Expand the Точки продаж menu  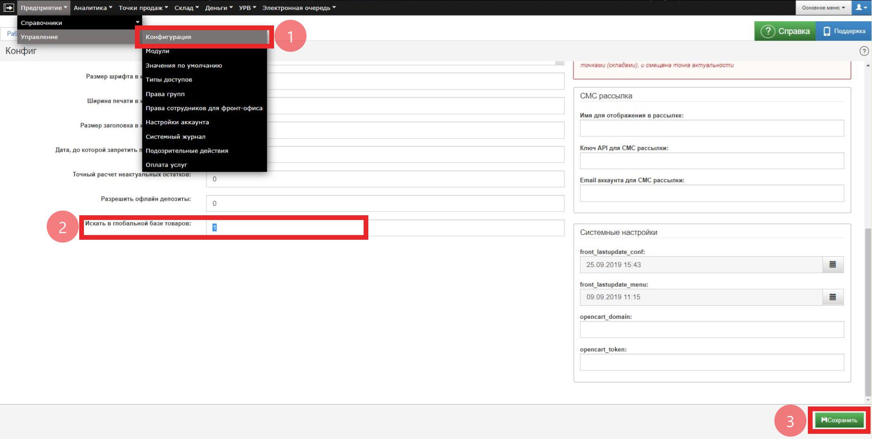coord(143,8)
